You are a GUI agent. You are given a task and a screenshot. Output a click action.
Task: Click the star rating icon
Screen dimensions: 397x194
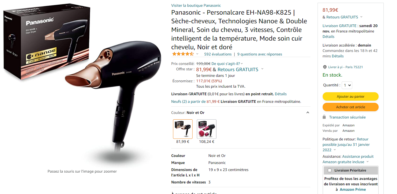click(183, 54)
